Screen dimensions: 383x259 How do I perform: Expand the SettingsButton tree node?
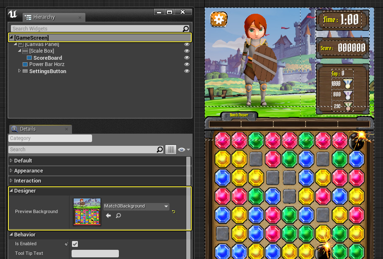pos(19,71)
